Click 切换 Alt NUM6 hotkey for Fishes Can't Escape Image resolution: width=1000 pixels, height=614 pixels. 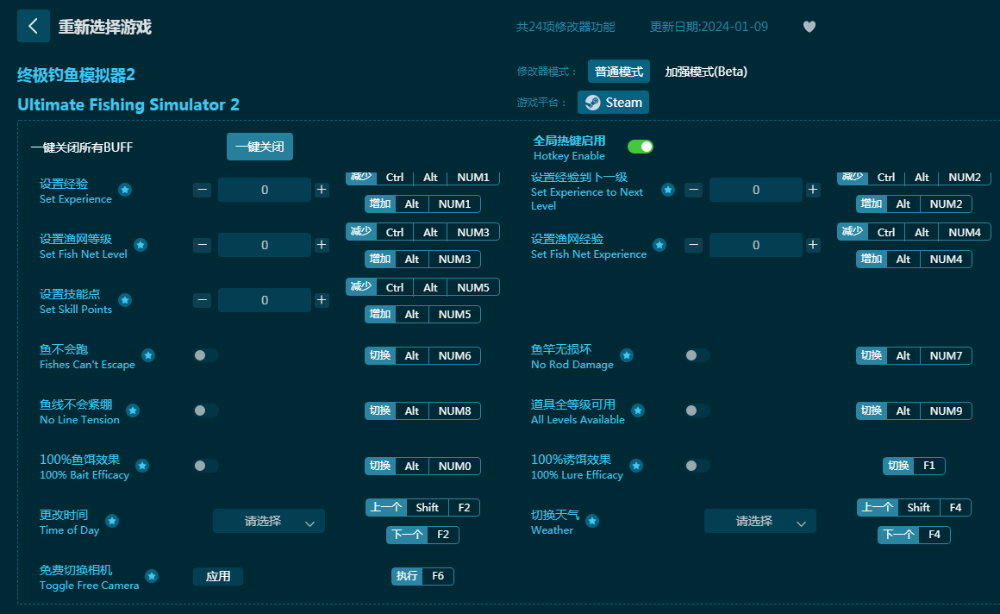[x=422, y=355]
